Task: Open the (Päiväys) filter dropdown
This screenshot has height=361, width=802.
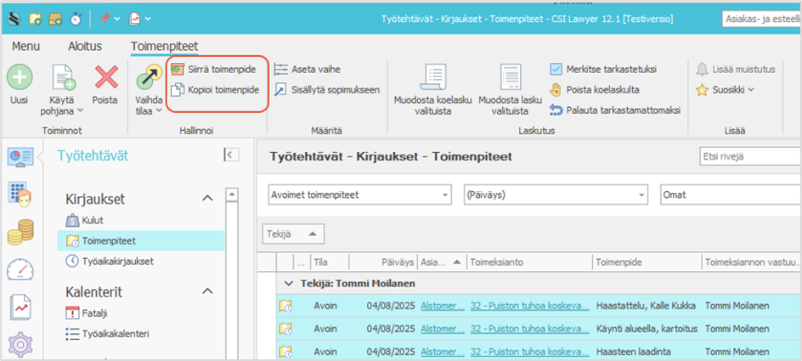Action: coord(554,195)
